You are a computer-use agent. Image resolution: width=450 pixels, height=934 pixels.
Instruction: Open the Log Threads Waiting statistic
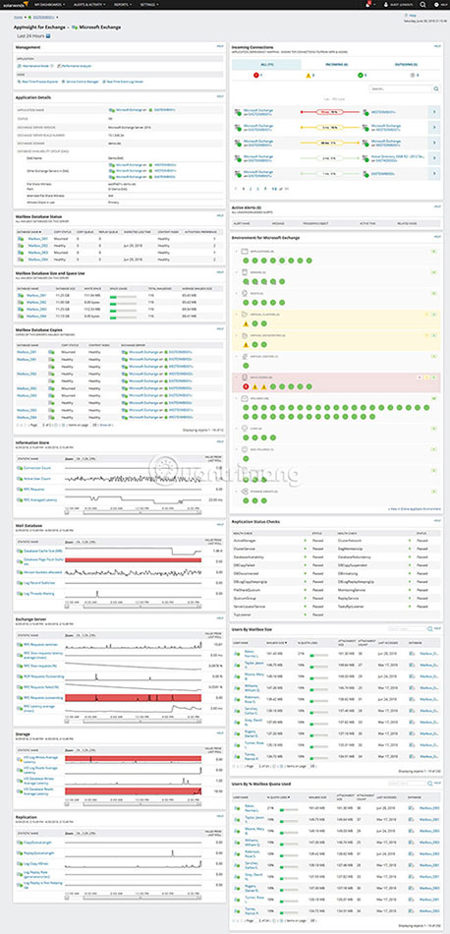click(38, 593)
